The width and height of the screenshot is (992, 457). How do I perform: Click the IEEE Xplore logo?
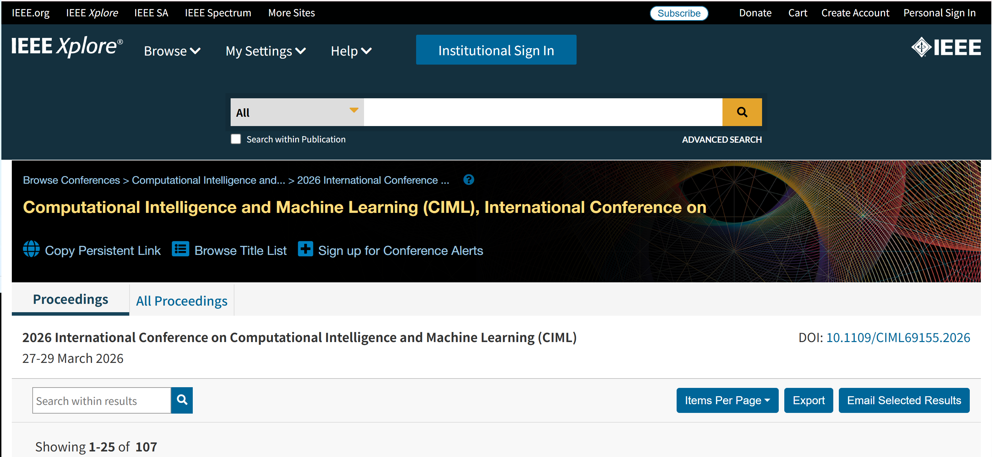click(x=67, y=47)
